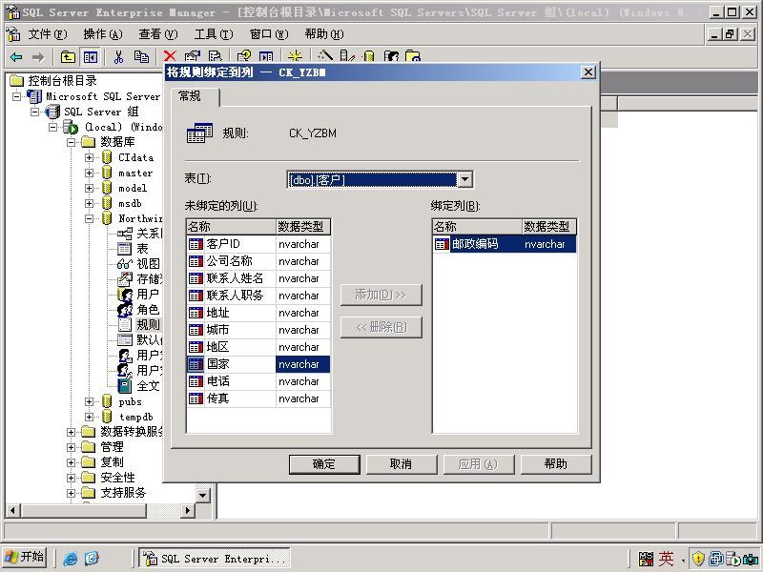Expand the msdb database node

click(x=89, y=203)
